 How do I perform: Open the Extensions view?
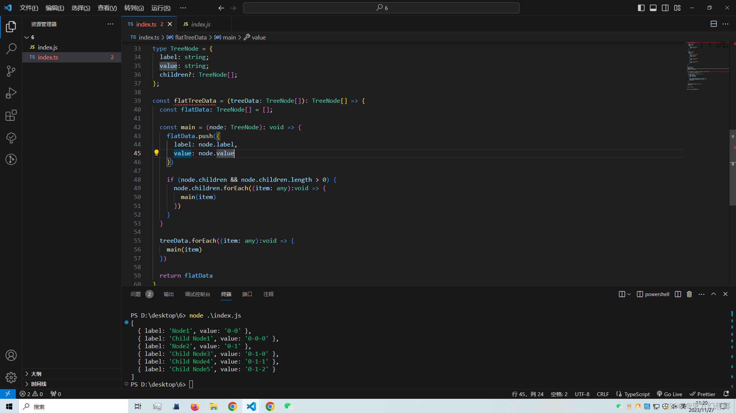coord(11,115)
